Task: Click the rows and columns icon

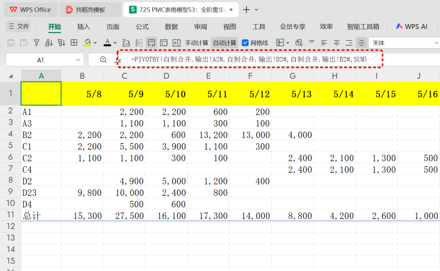Action: pos(126,43)
